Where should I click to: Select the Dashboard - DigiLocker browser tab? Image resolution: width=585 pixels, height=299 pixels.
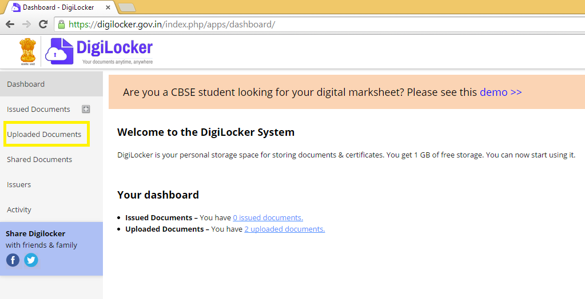(x=59, y=7)
